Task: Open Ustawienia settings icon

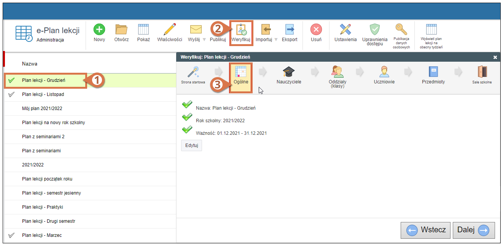Action: pyautogui.click(x=345, y=30)
